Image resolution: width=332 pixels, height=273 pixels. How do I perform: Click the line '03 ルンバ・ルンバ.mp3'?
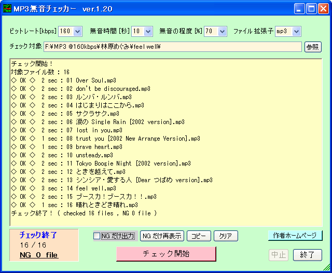(72, 97)
